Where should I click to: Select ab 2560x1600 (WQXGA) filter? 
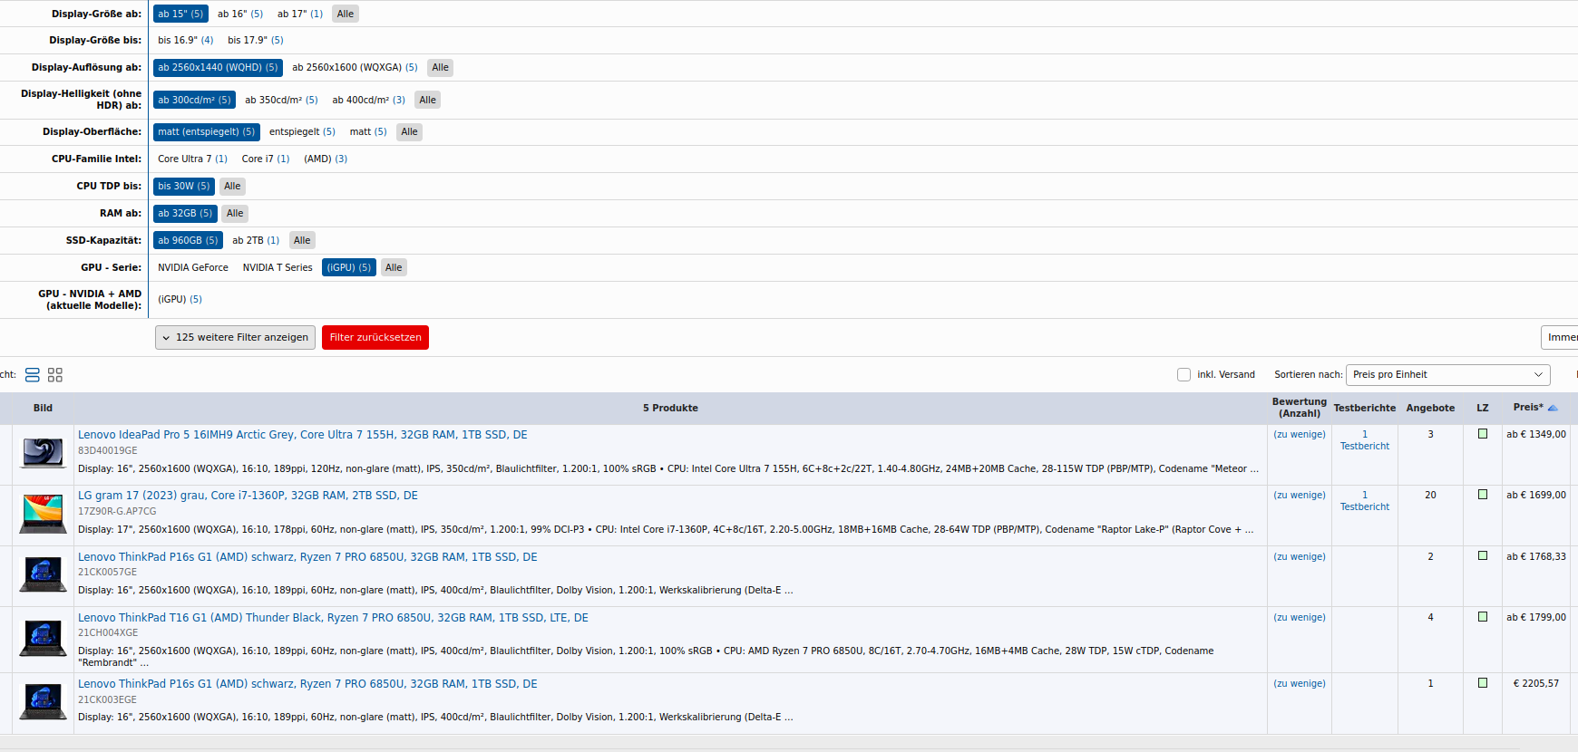(355, 67)
